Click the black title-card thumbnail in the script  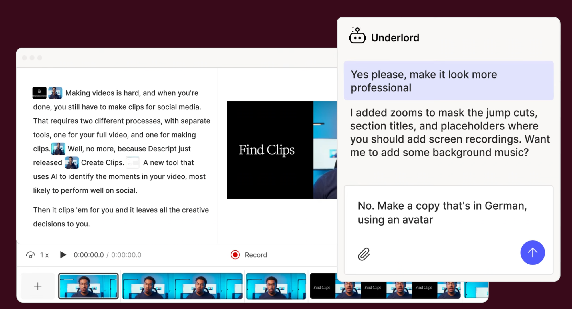coord(39,93)
